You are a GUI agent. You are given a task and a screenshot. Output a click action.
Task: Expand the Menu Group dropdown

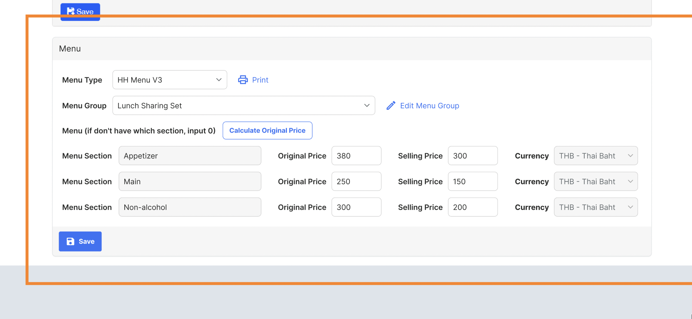click(243, 106)
